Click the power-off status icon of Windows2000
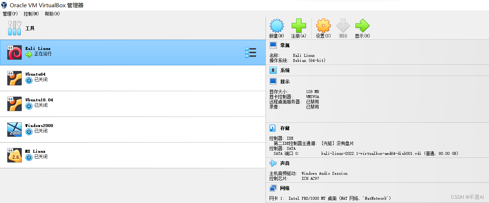489x203 pixels. (x=29, y=131)
